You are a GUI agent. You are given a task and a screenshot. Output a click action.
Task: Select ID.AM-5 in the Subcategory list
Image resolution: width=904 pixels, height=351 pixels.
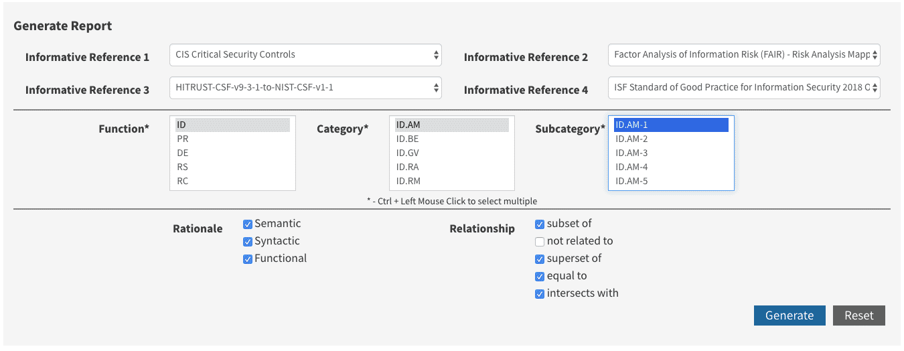pyautogui.click(x=671, y=181)
